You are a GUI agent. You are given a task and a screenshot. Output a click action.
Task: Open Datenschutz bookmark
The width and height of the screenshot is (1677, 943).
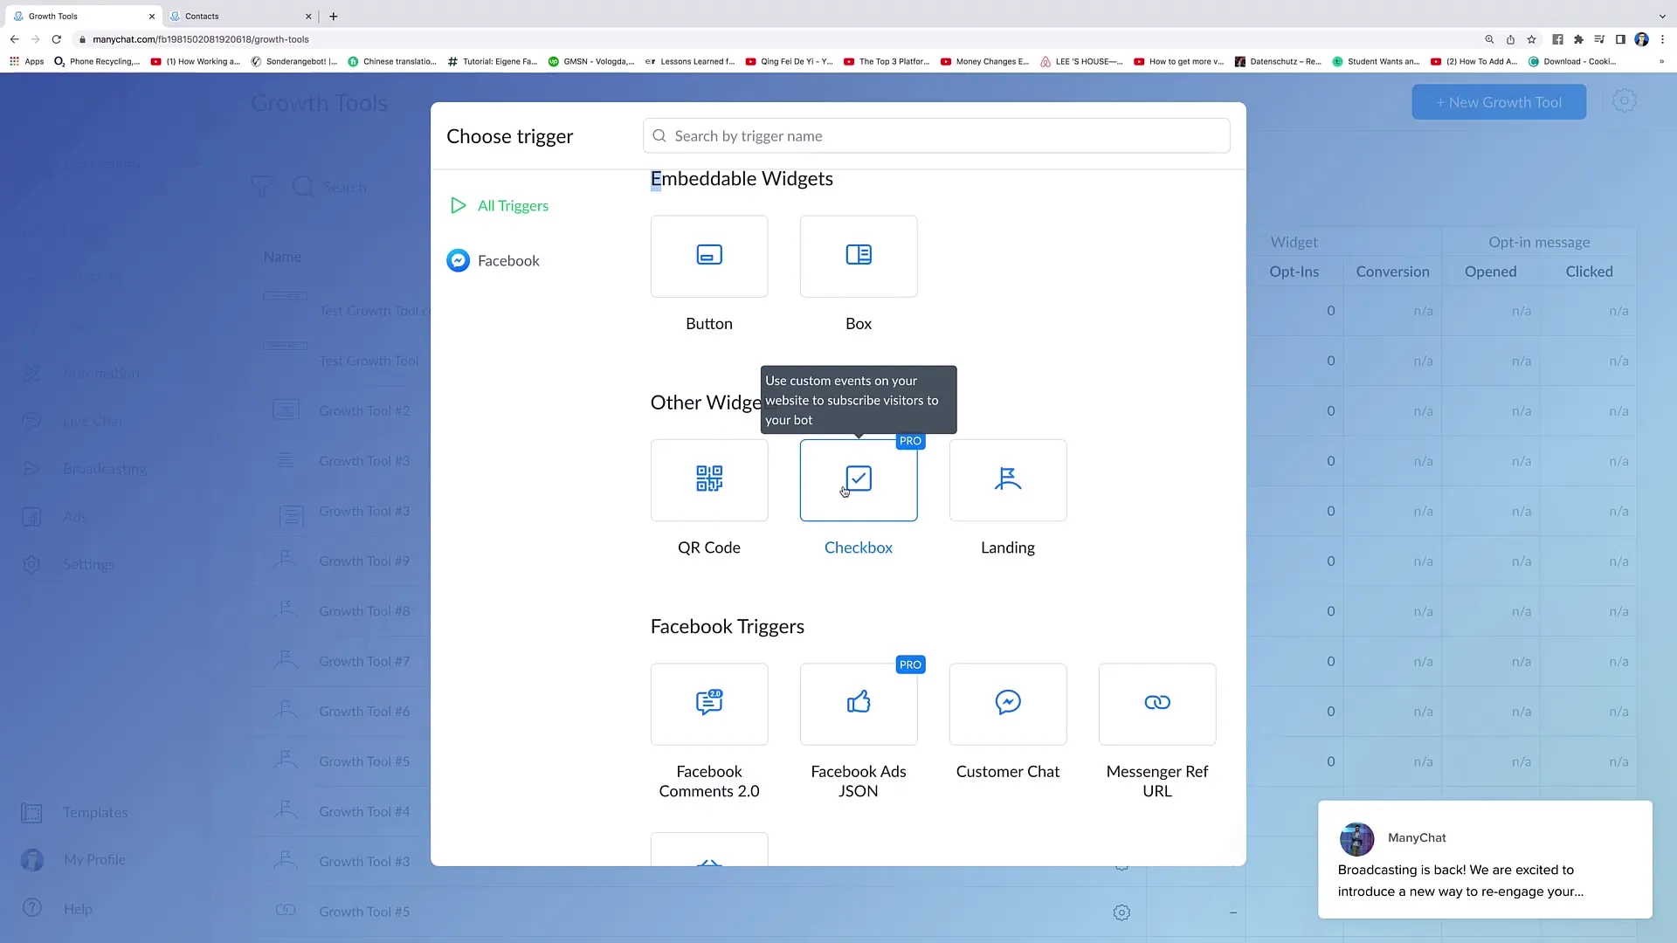tap(1278, 62)
